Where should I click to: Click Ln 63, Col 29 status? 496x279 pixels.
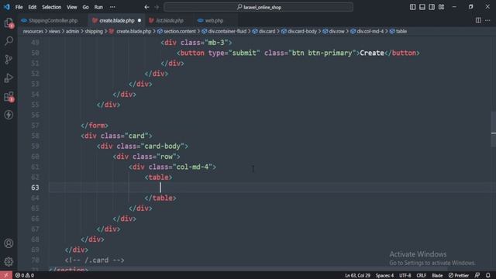click(357, 276)
